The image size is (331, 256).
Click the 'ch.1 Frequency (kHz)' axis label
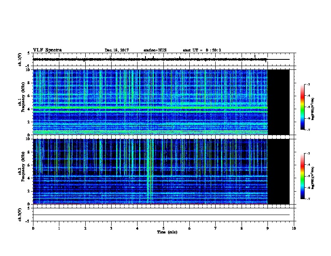point(22,97)
